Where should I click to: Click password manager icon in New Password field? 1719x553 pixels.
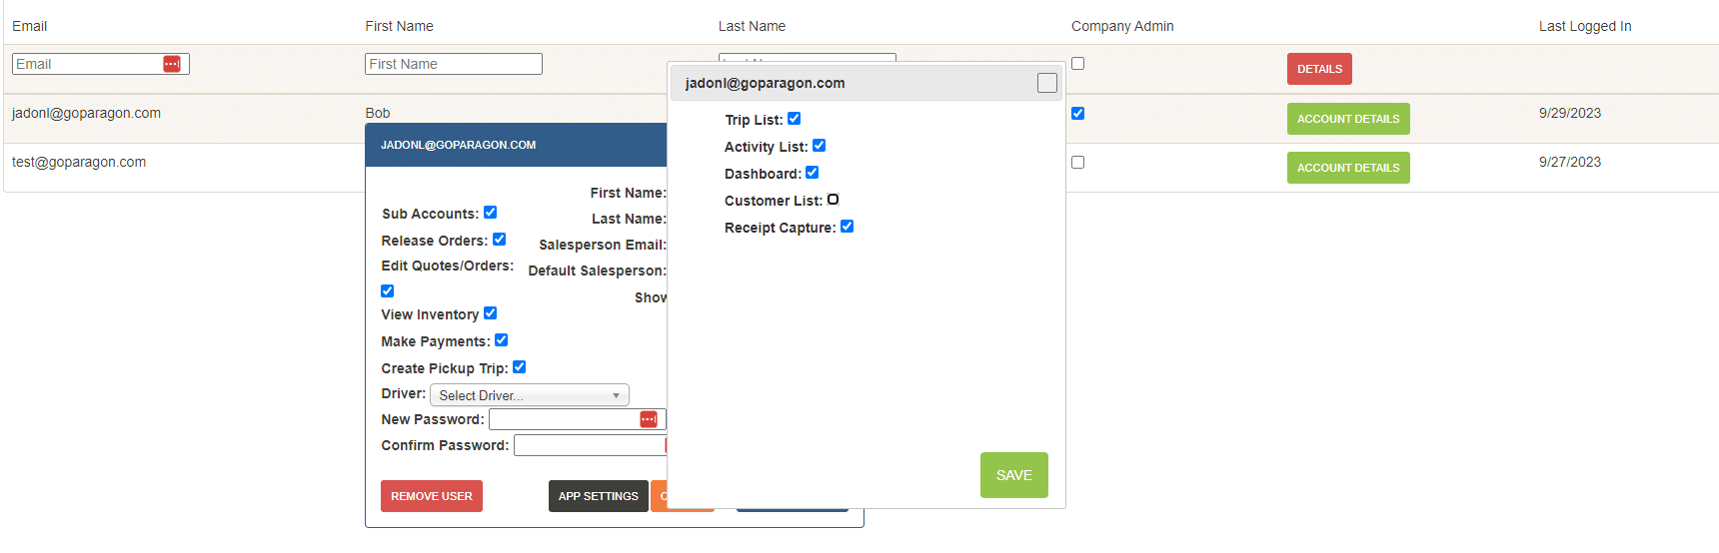(649, 419)
